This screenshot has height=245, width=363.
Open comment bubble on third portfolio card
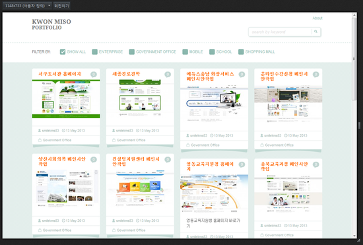click(x=242, y=75)
